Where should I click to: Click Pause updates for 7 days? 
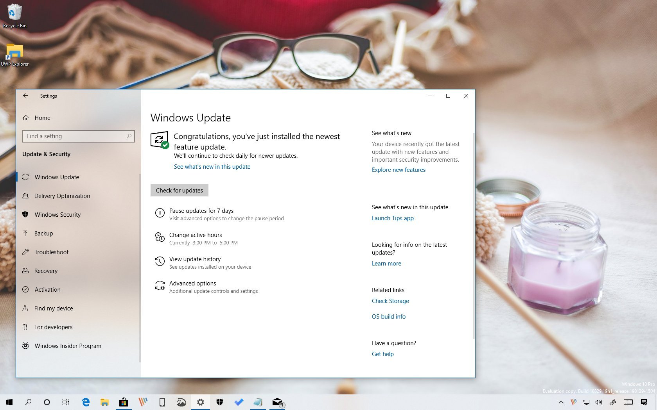[201, 211]
